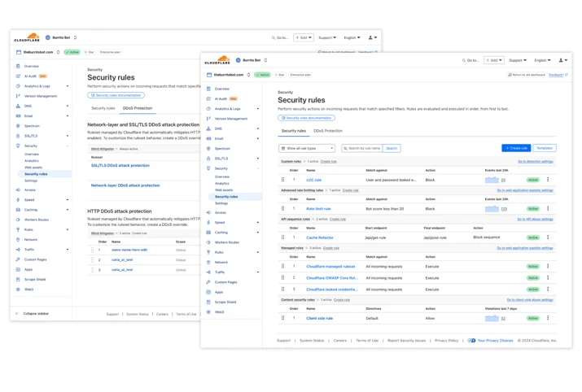This screenshot has height=392, width=582.
Task: Open the Cache Refactor rule link
Action: [320, 237]
